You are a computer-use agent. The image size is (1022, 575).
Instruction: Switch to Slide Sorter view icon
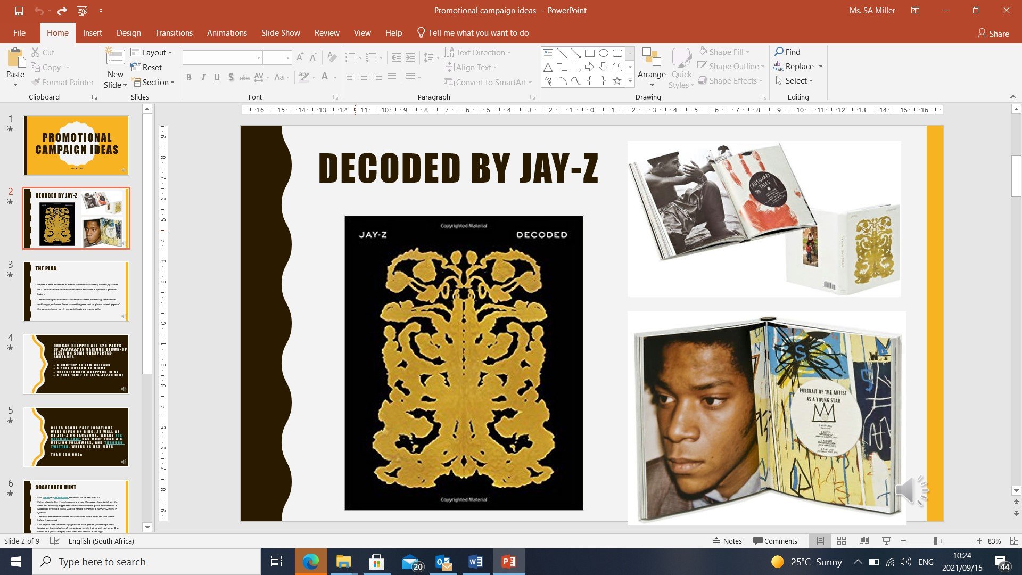[842, 541]
